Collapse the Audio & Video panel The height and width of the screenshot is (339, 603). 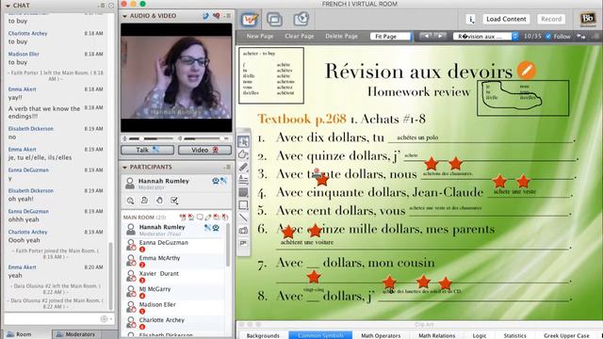(124, 16)
